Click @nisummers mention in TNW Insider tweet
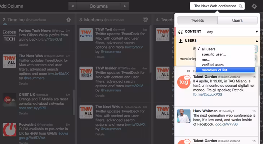 tap(111, 90)
